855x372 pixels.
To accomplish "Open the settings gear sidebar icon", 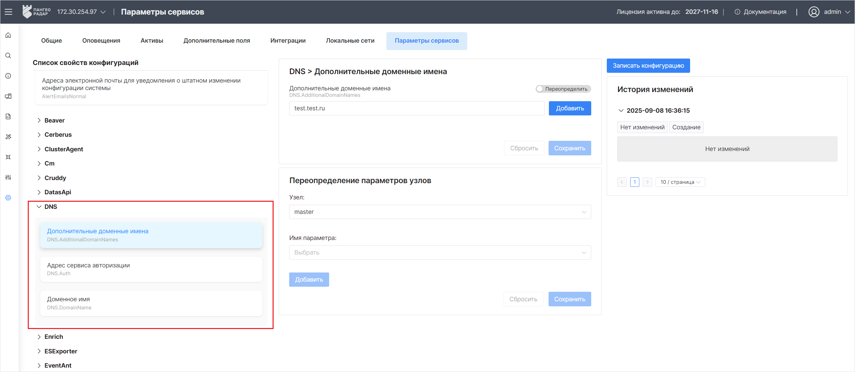I will tap(8, 198).
